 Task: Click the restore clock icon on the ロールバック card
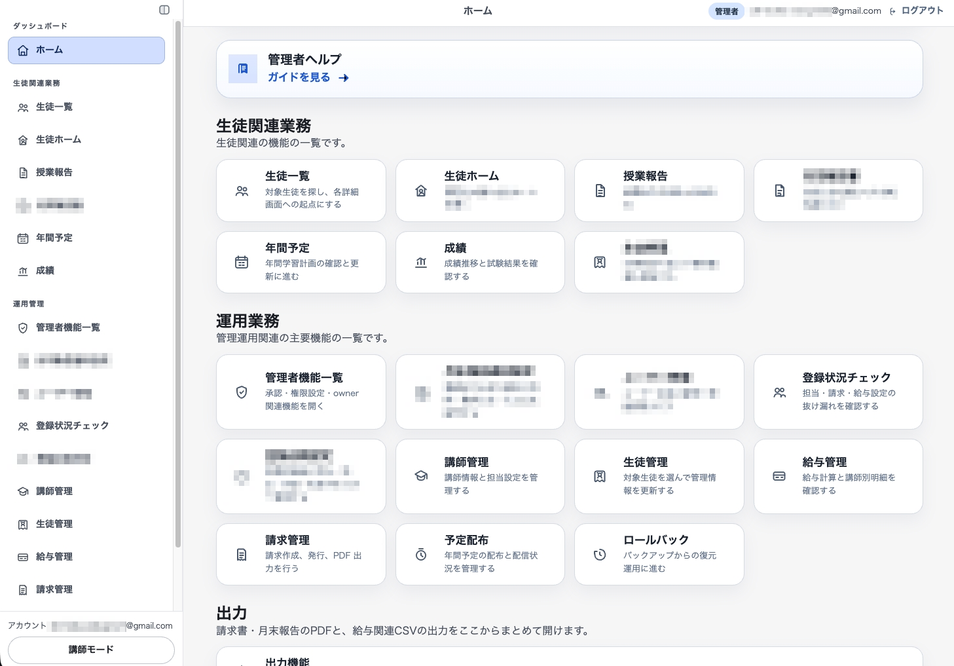[600, 555]
